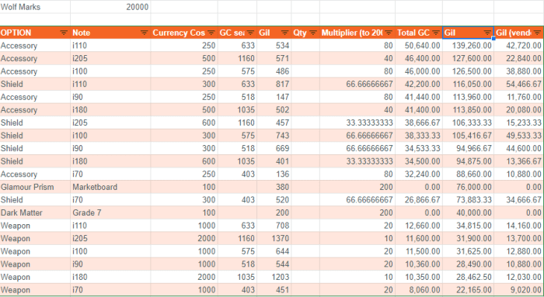Select the 20000 Wolf Marks value cell
The image size is (544, 297).
point(110,7)
